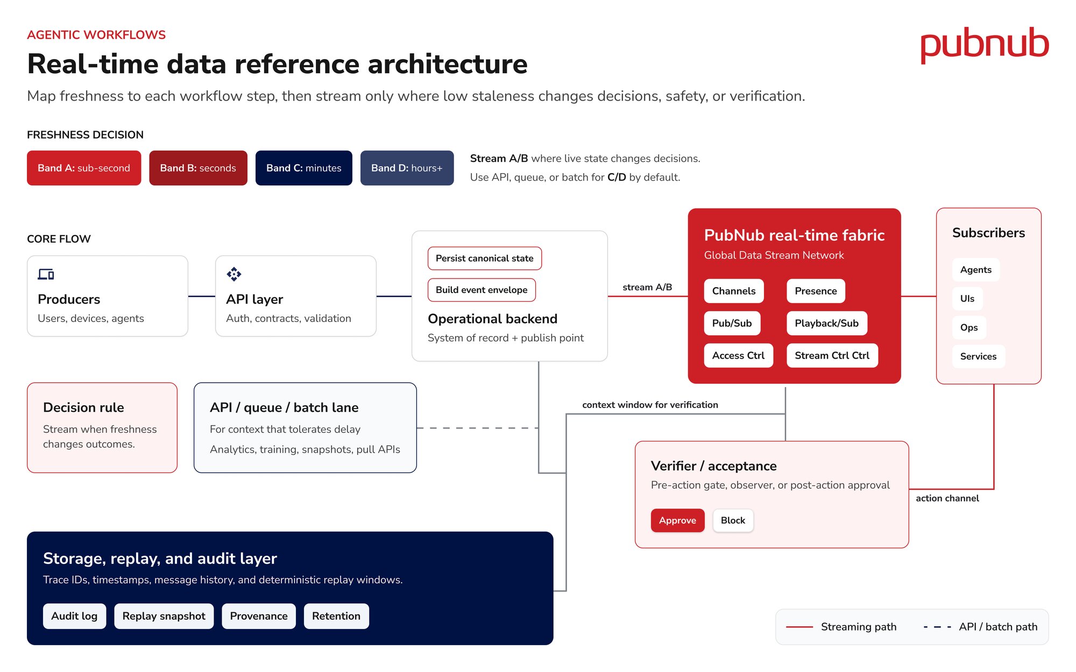The width and height of the screenshot is (1076, 672).
Task: Click the FRESHNESS DECISION label
Action: click(85, 135)
